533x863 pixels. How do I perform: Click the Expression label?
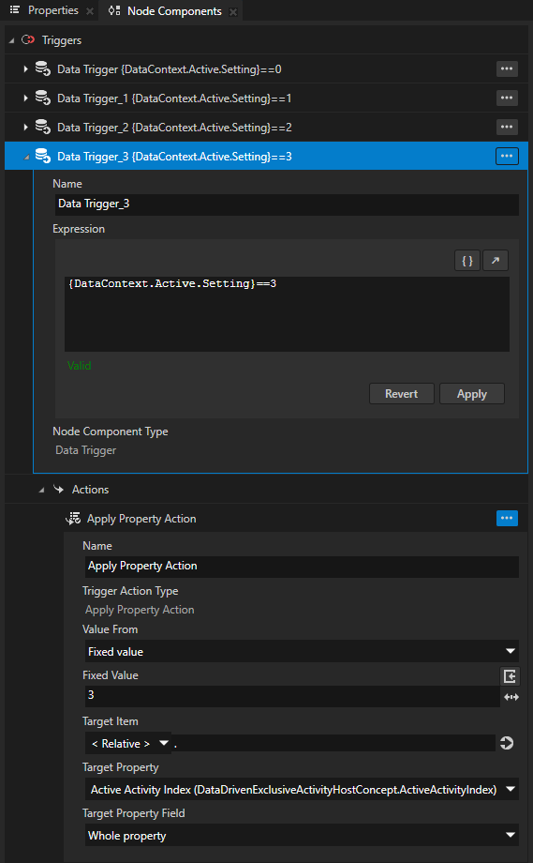pos(79,229)
